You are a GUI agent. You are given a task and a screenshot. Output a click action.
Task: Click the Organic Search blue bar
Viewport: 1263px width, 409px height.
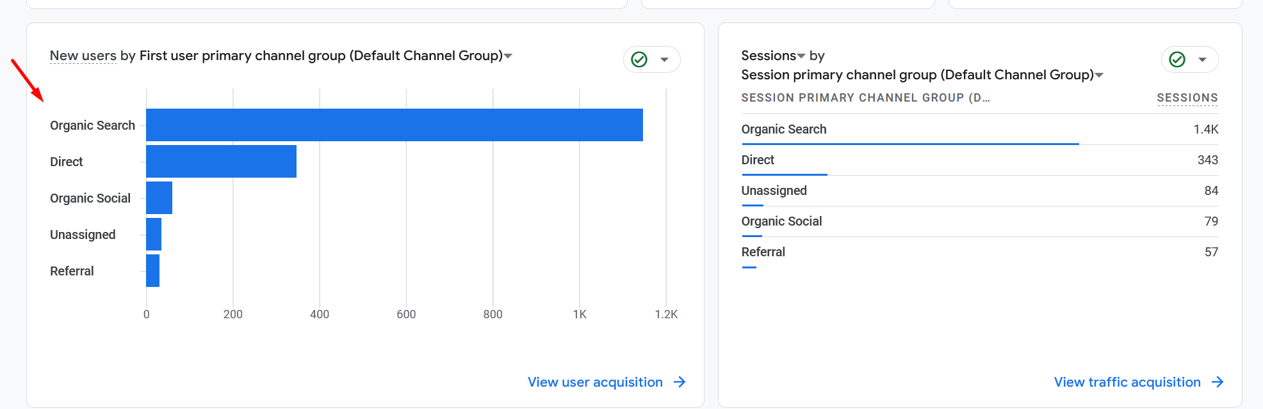tap(394, 125)
